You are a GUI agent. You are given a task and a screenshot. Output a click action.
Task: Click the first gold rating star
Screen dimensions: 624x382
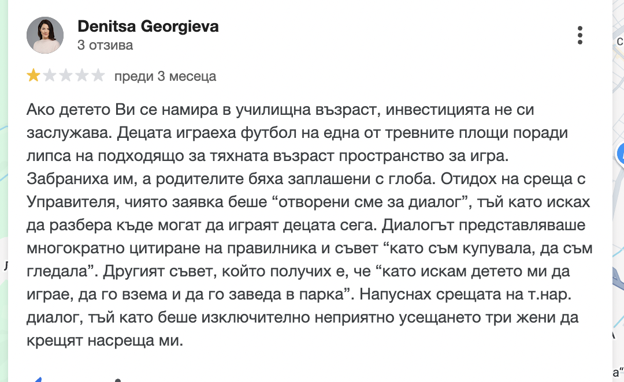click(x=34, y=76)
